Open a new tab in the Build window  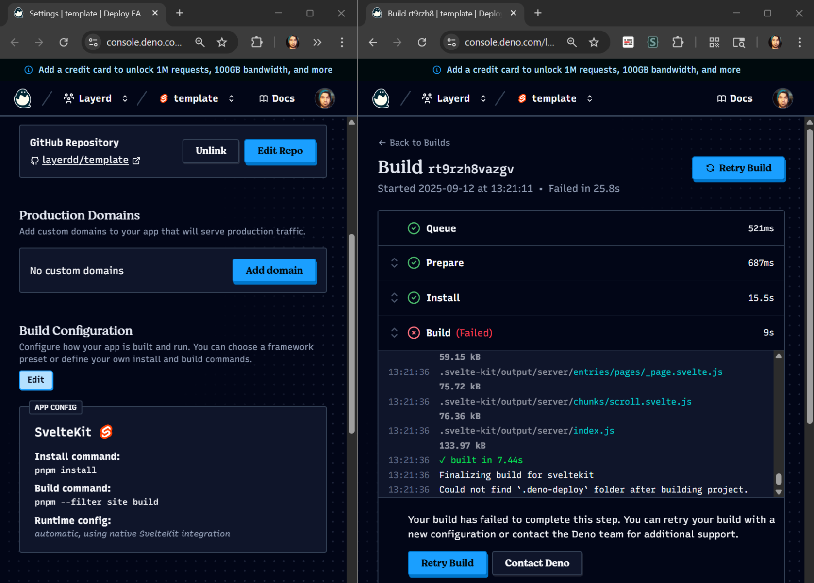click(x=538, y=13)
